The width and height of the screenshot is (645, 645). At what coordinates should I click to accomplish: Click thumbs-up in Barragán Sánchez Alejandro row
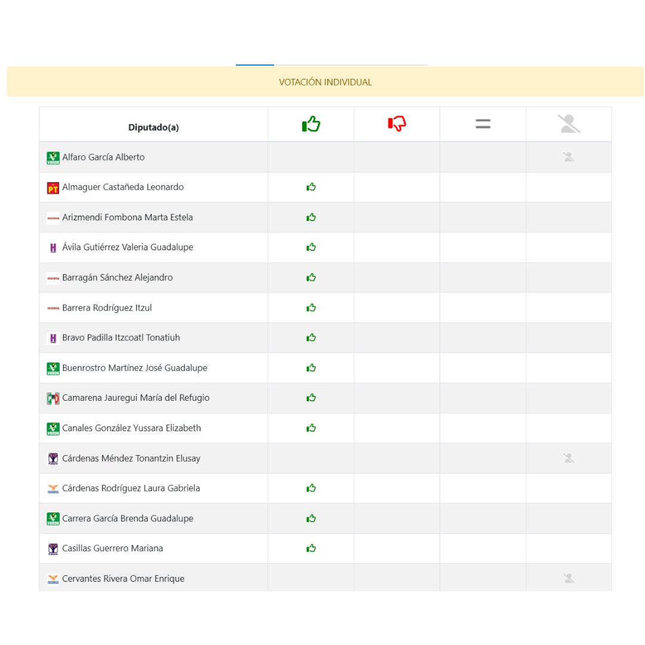pos(311,278)
